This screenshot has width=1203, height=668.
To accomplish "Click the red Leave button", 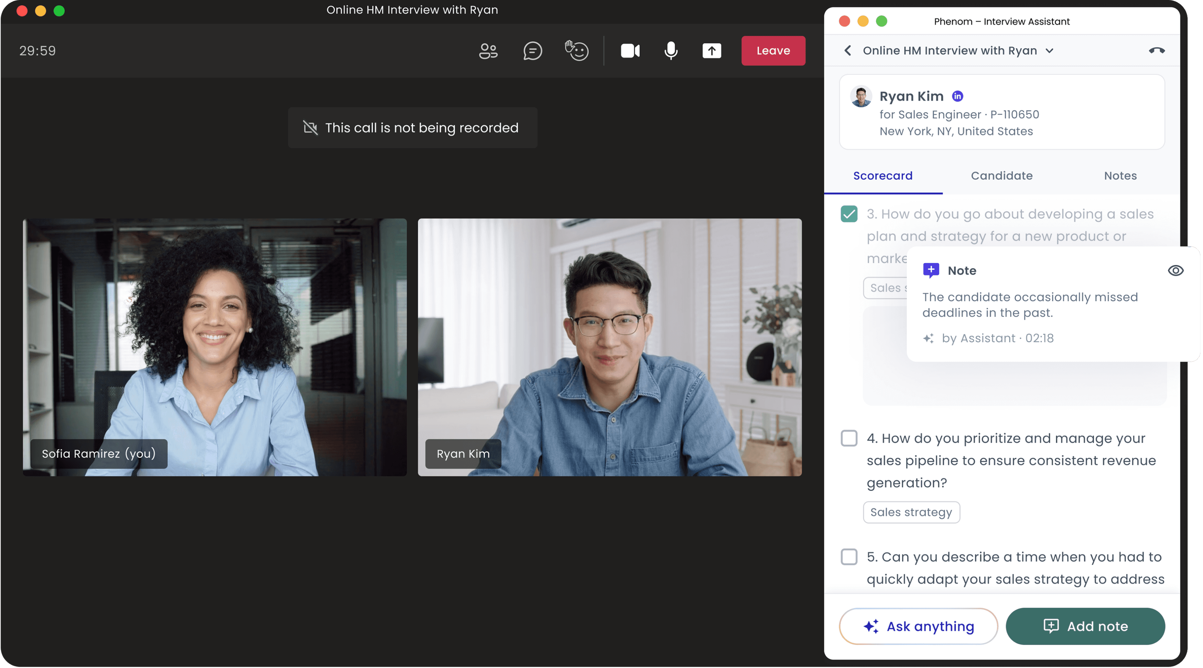I will click(773, 50).
